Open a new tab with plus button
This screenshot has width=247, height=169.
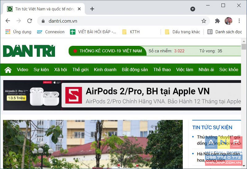[x=92, y=9]
